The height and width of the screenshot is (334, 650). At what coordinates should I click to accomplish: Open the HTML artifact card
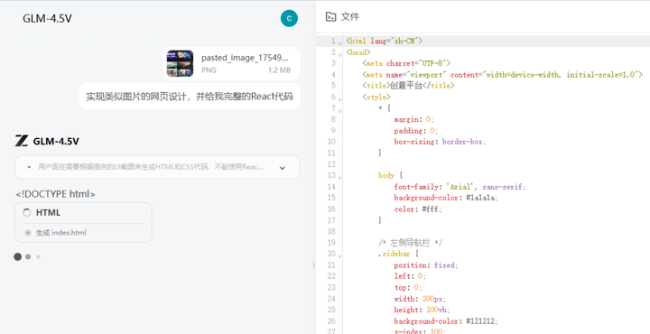[x=83, y=222]
